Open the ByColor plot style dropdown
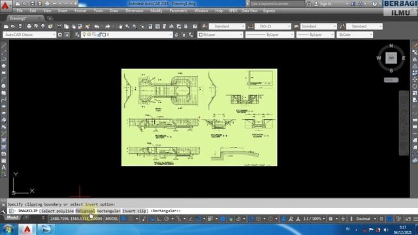This screenshot has height=235, width=418. click(355, 35)
